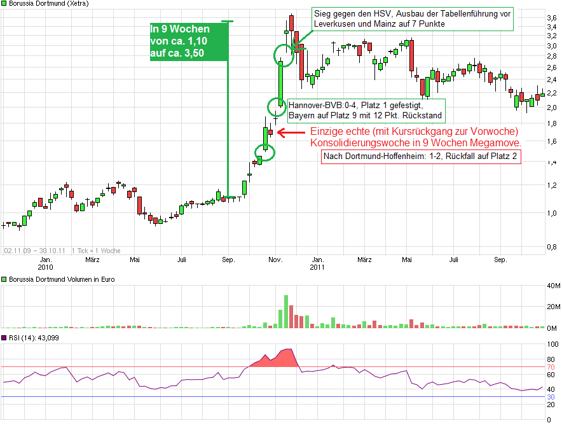Click the '2,0' price axis value
562x430 pixels.
point(552,107)
